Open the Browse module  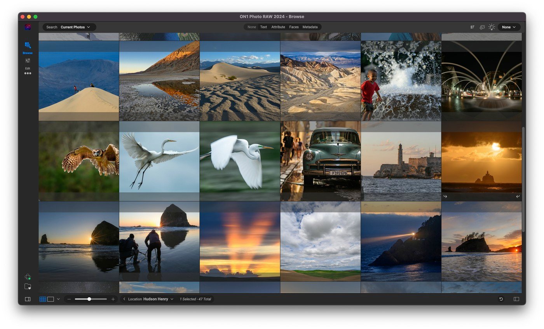[28, 47]
